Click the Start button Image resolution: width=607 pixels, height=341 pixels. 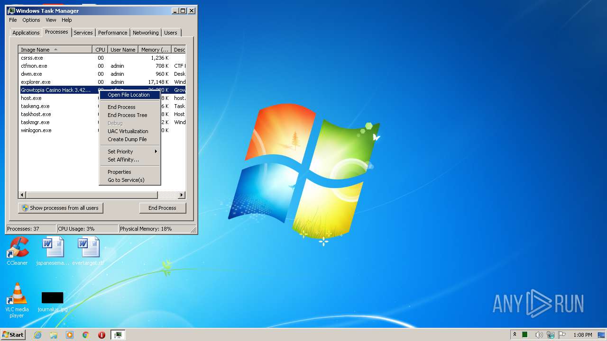click(x=13, y=334)
